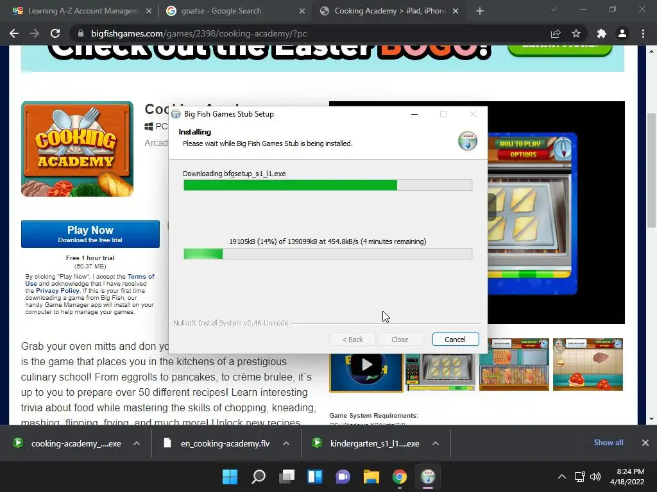Open tab search dropdown arrow
Screen dimensions: 657x492
tap(554, 9)
